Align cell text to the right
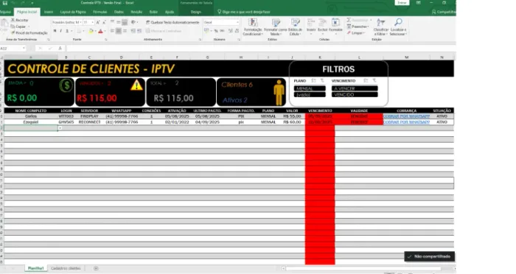The height and width of the screenshot is (274, 516). (125, 31)
